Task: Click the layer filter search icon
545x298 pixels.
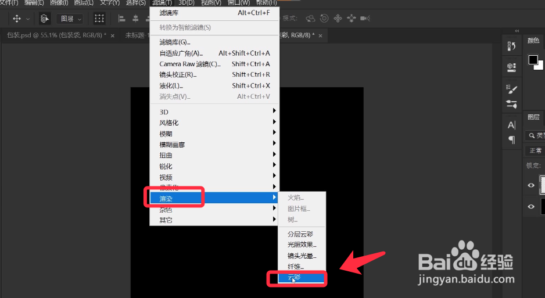Action: pyautogui.click(x=532, y=135)
